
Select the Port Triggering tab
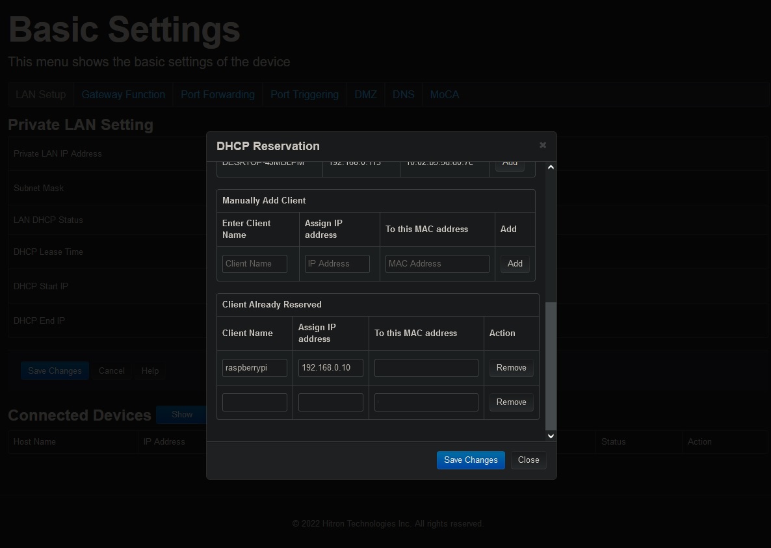[x=304, y=94]
